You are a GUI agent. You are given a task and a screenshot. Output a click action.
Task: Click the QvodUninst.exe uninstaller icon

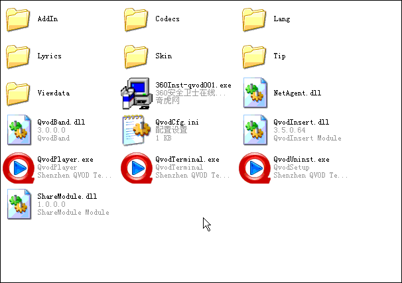point(255,168)
